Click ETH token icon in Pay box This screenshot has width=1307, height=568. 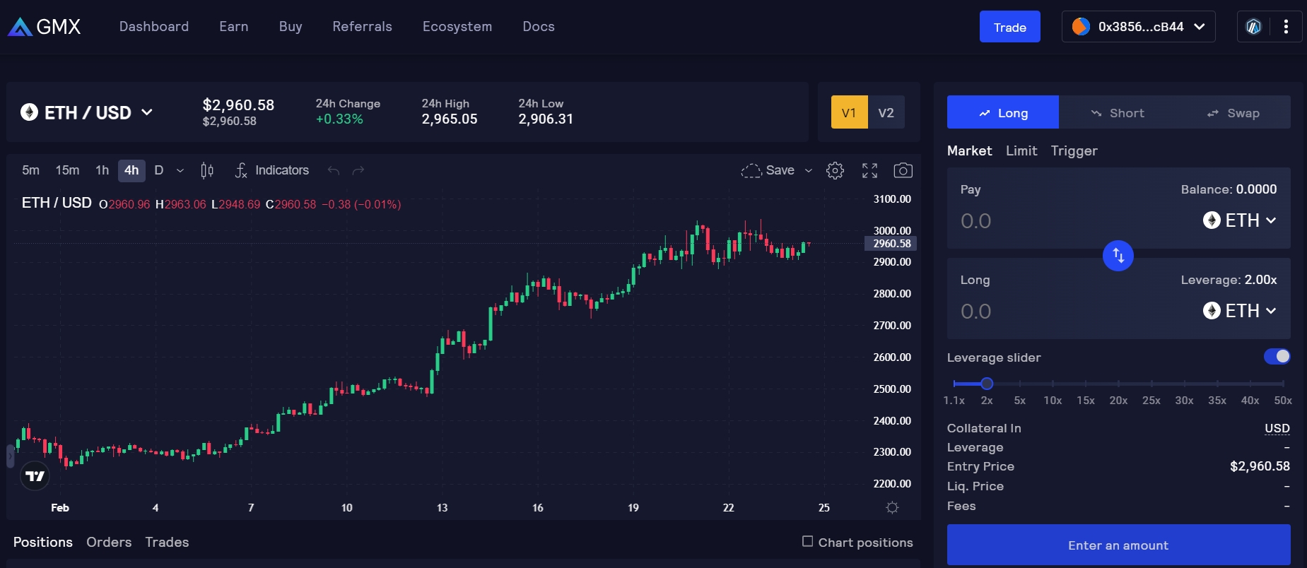1212,220
